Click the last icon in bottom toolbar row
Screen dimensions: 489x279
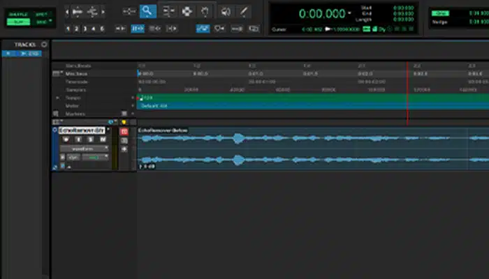tap(254, 29)
